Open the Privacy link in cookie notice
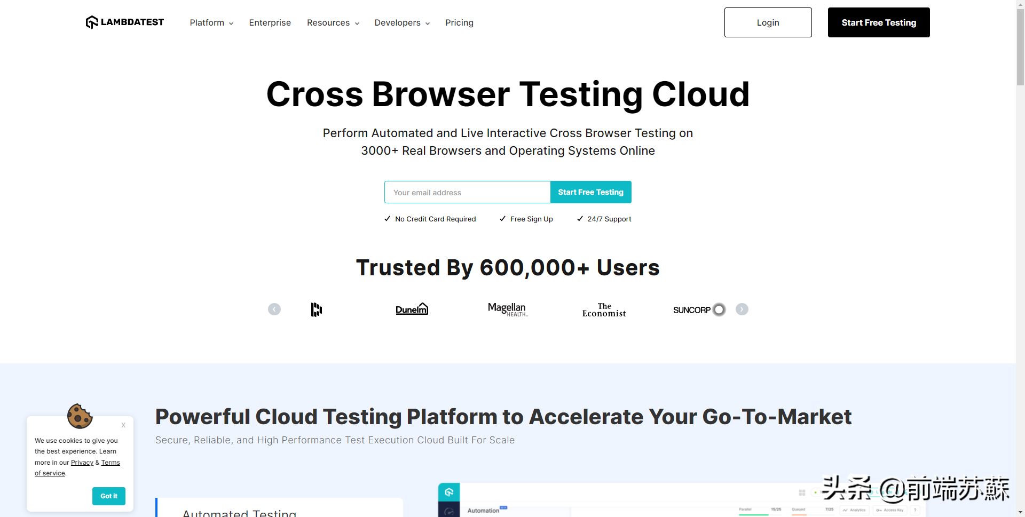Viewport: 1025px width, 517px height. coord(82,463)
